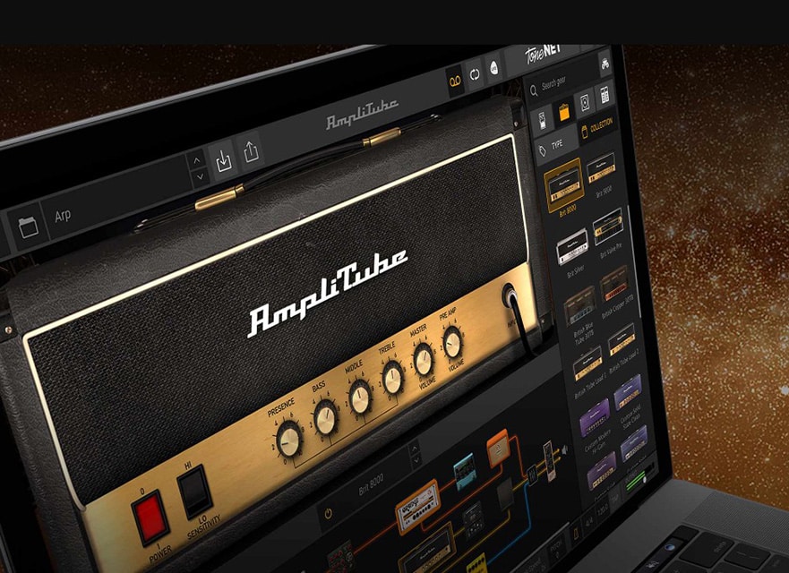Toggle the Brit 8000 chain power icon

(x=328, y=514)
